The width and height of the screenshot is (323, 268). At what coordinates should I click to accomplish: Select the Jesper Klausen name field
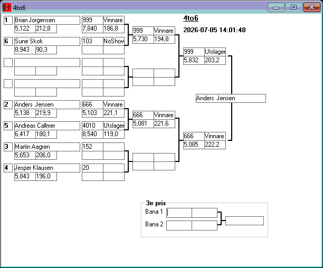click(x=47, y=168)
